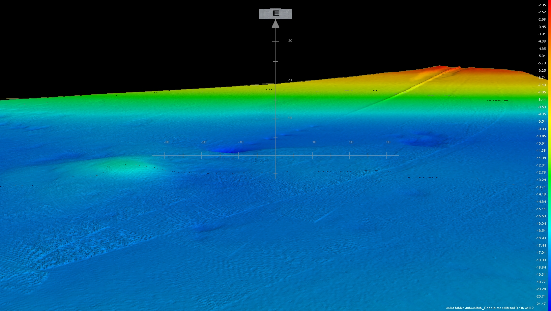Select the horizontal axis label -30
This screenshot has height=311, width=551.
point(167,142)
